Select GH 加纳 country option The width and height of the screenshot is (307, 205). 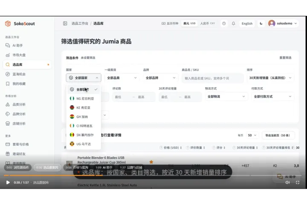pyautogui.click(x=84, y=117)
